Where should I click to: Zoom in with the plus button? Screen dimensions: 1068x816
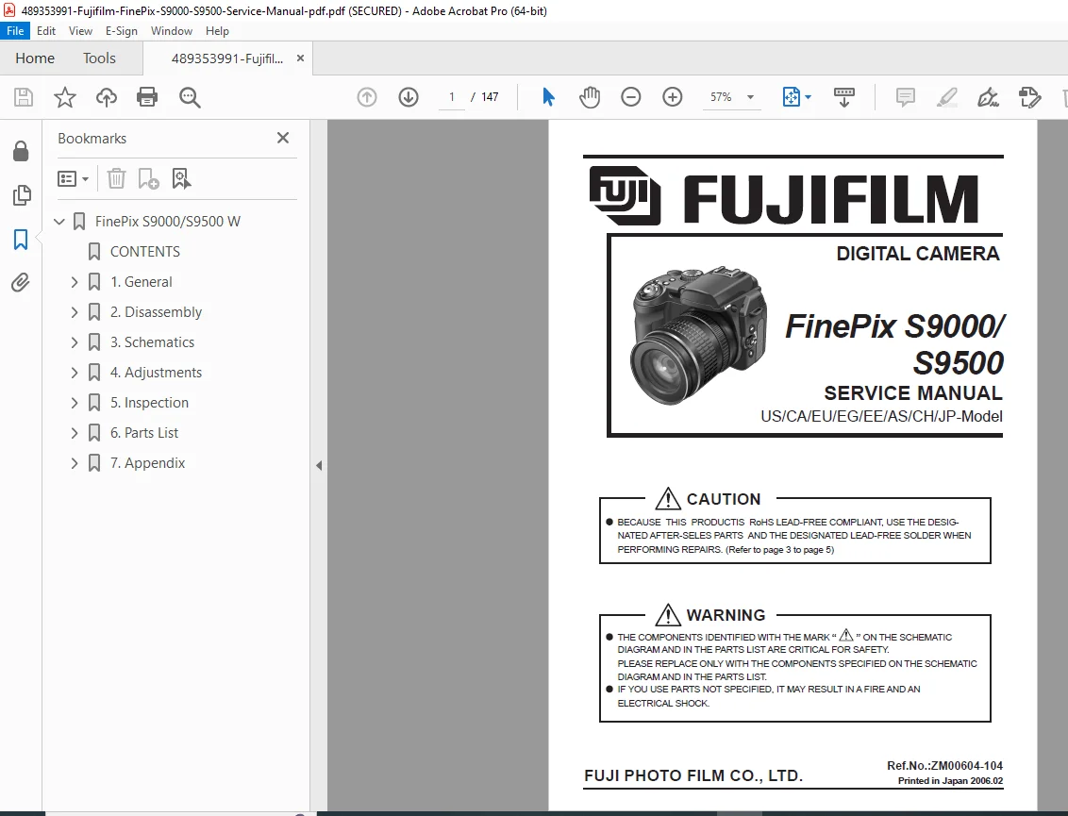(x=673, y=97)
